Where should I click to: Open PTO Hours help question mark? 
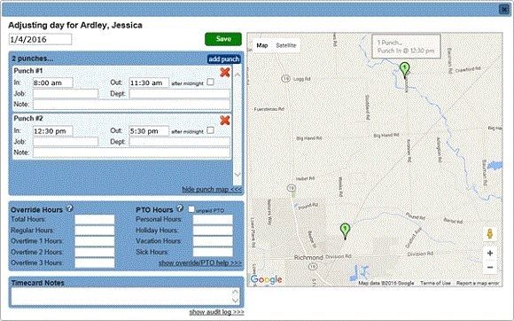pos(180,208)
